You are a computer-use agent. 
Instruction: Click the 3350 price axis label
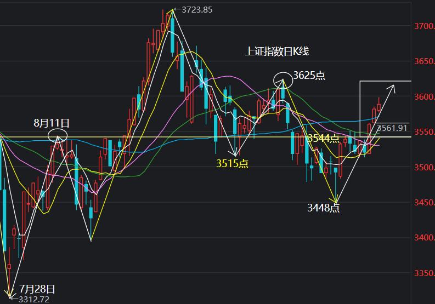[x=425, y=273]
